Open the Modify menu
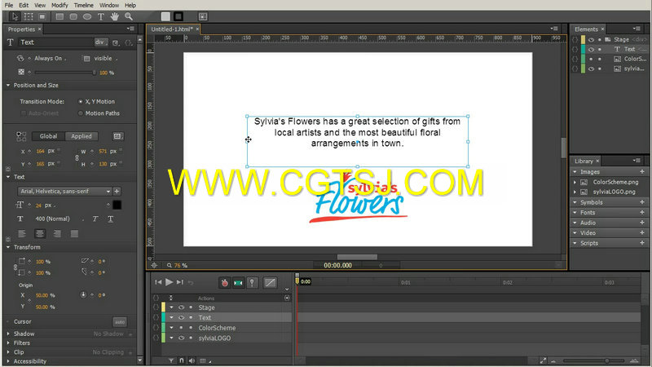The width and height of the screenshot is (652, 367). click(x=59, y=5)
